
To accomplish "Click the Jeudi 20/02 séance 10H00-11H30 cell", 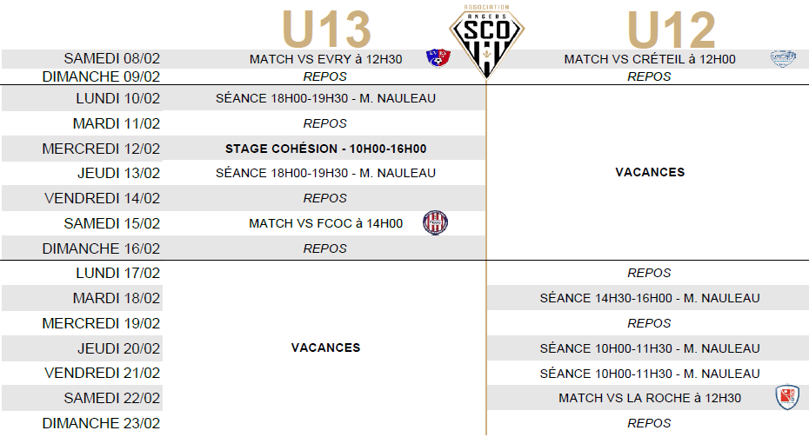I will (650, 348).
